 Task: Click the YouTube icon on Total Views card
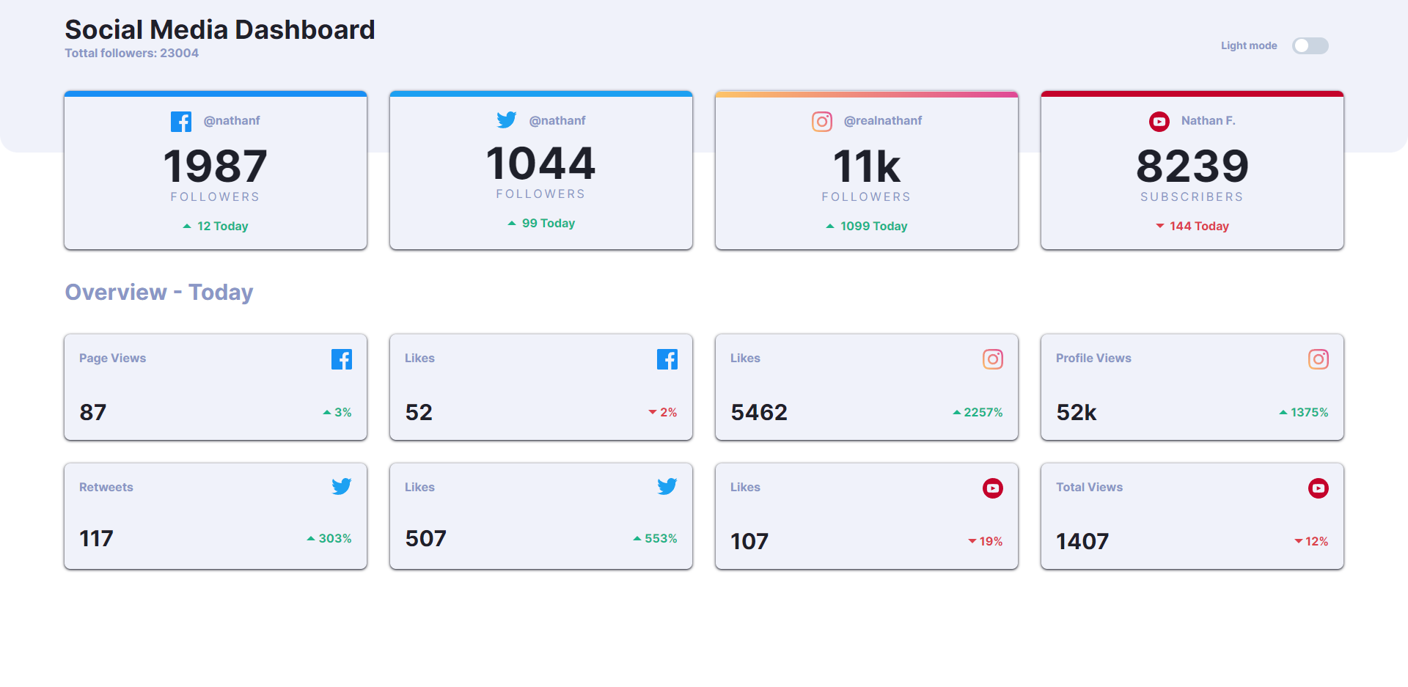[x=1319, y=488]
